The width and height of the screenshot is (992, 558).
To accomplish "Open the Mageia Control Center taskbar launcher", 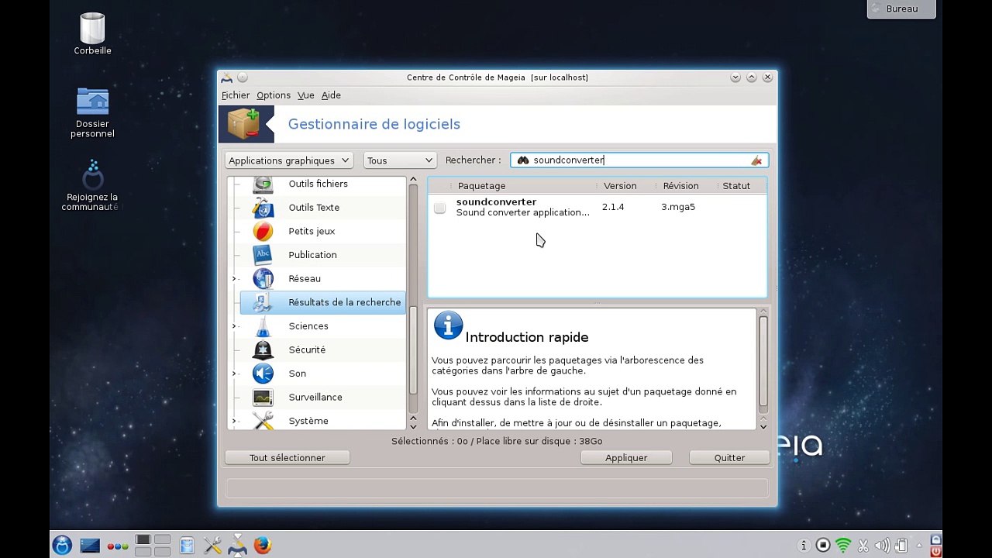I will [212, 546].
